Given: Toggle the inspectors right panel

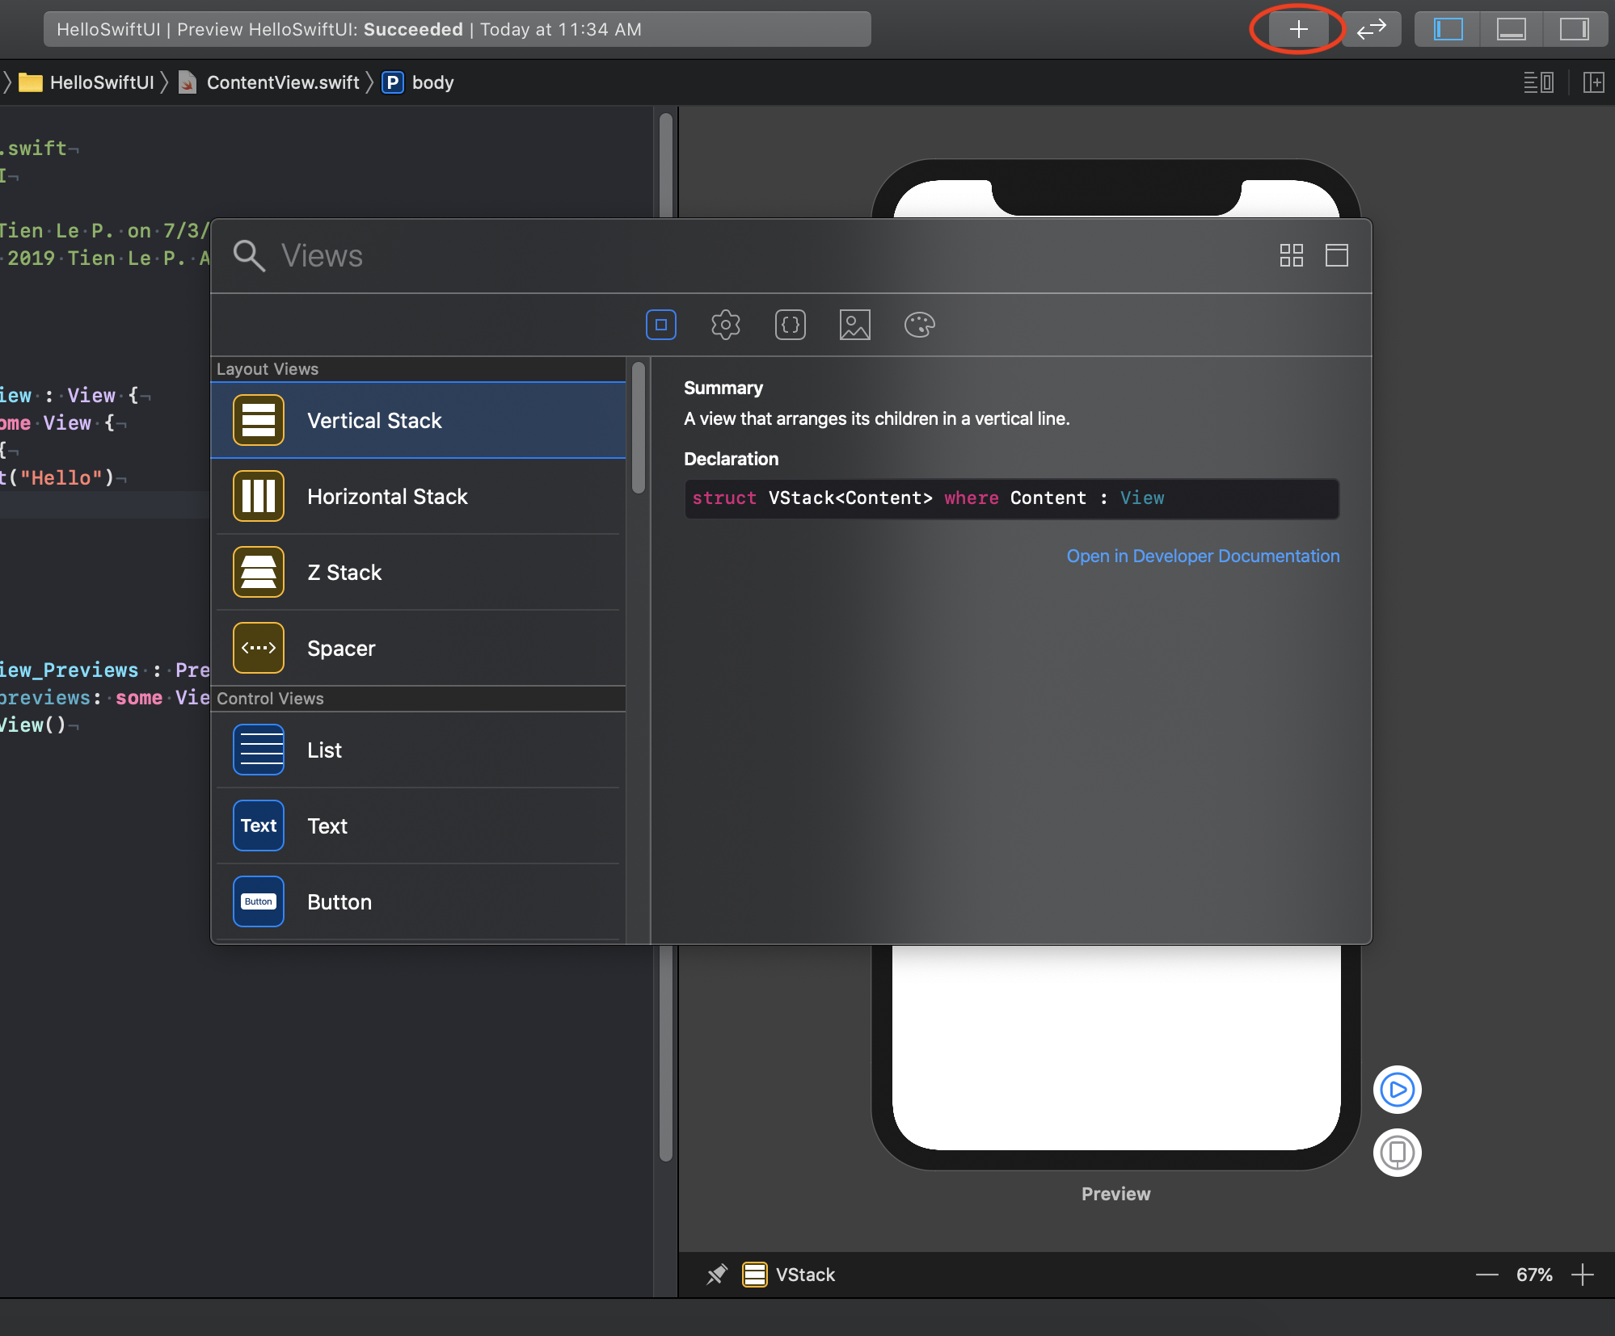Looking at the screenshot, I should pyautogui.click(x=1574, y=30).
